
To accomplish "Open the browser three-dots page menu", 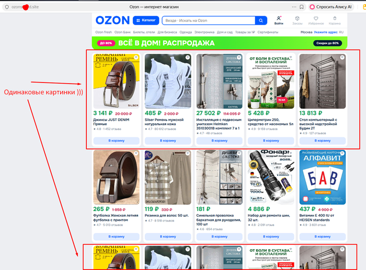I will point(294,7).
